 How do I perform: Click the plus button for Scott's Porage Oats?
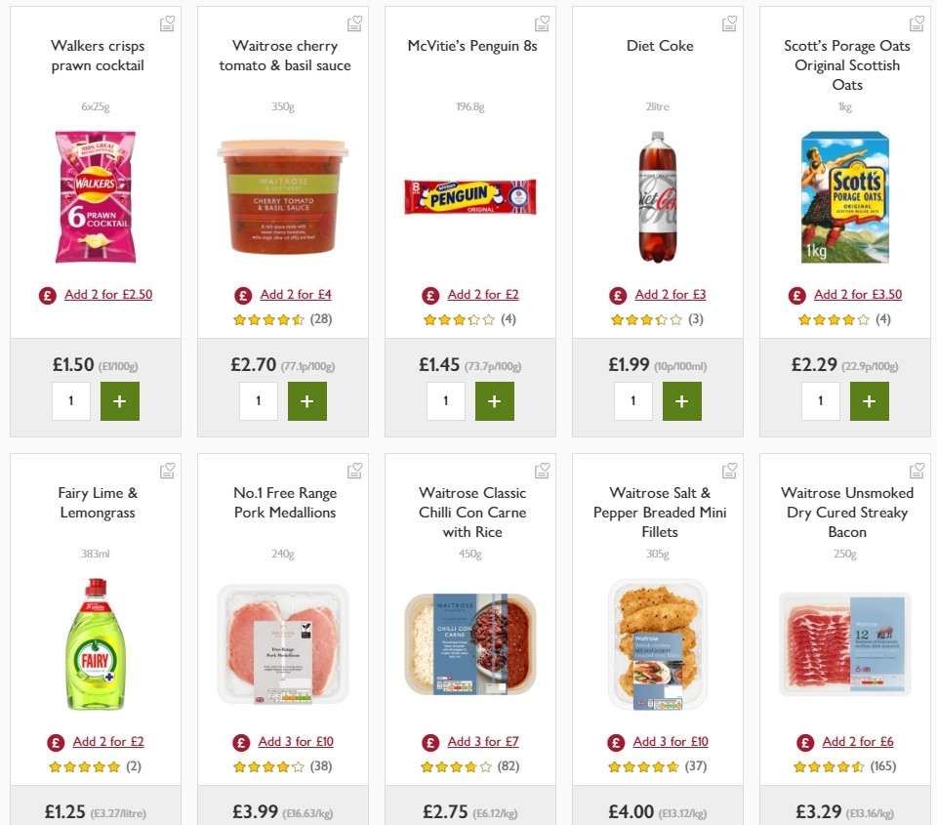coord(870,400)
